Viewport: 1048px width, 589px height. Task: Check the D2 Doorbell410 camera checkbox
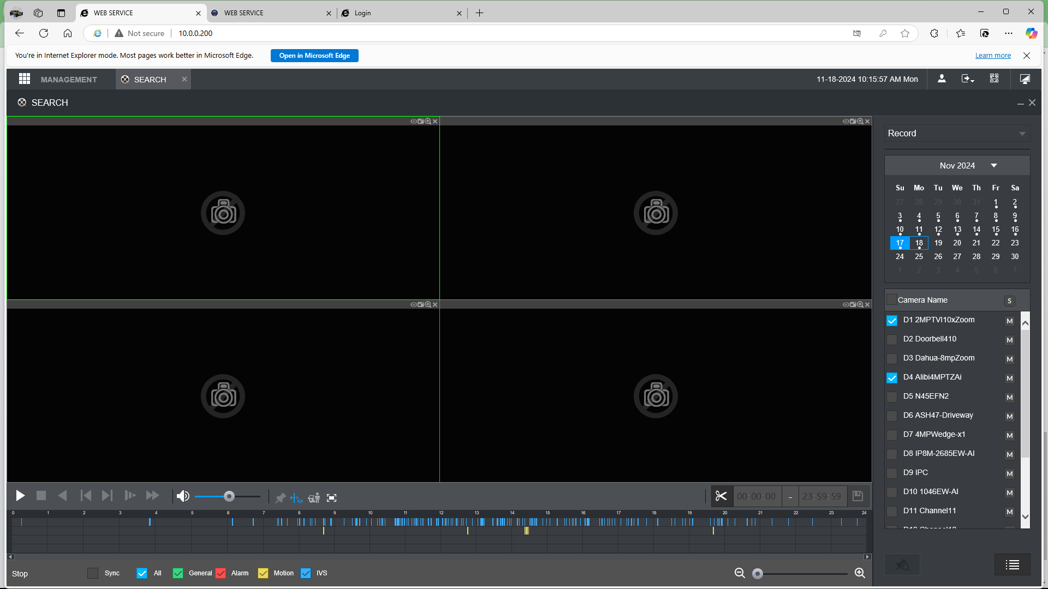point(892,339)
